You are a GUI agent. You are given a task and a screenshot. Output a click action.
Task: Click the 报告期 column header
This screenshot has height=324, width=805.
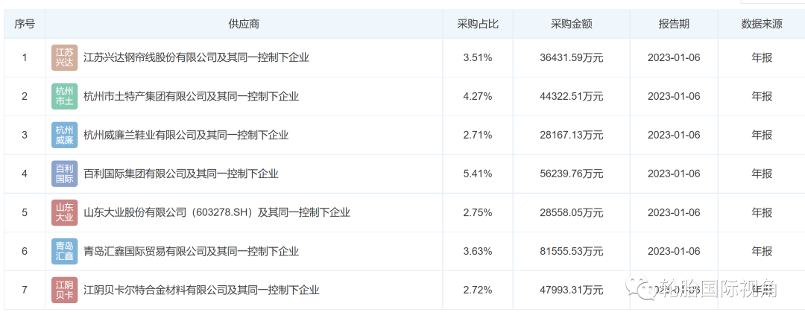pyautogui.click(x=674, y=24)
